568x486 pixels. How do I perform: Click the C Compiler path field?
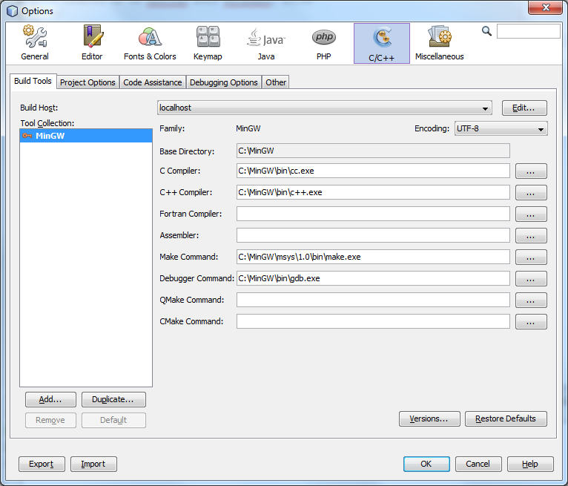coord(373,171)
